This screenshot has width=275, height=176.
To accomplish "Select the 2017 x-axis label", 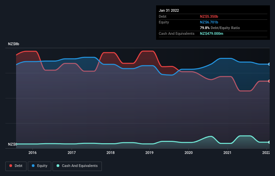I will coord(72,153).
